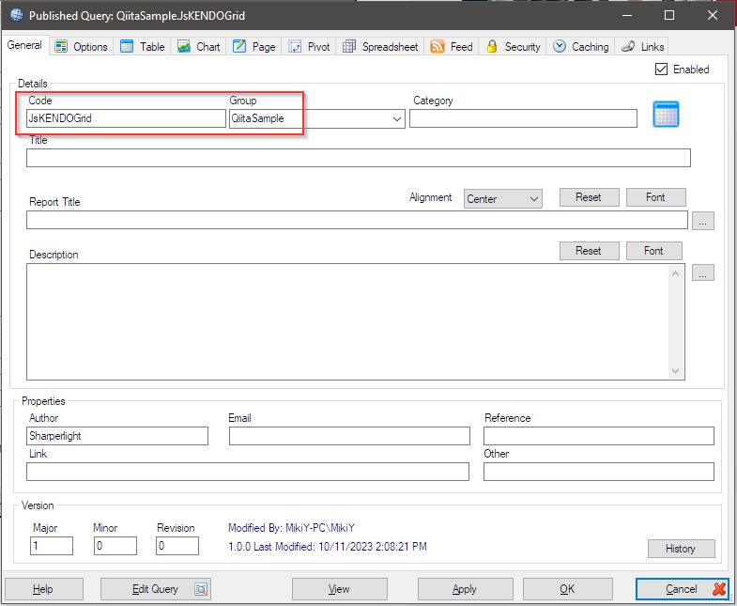737x606 pixels.
Task: Click the History button
Action: 681,549
